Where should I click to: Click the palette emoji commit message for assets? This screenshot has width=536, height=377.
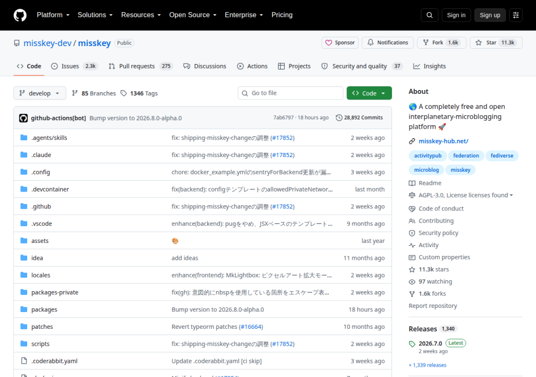click(175, 241)
